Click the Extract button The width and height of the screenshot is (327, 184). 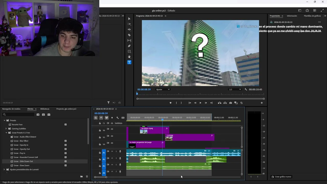[x=225, y=103]
